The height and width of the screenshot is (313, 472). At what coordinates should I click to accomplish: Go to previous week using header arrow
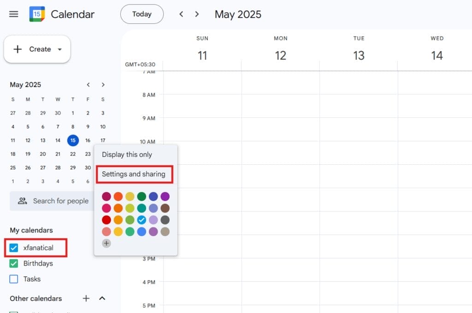coord(181,14)
